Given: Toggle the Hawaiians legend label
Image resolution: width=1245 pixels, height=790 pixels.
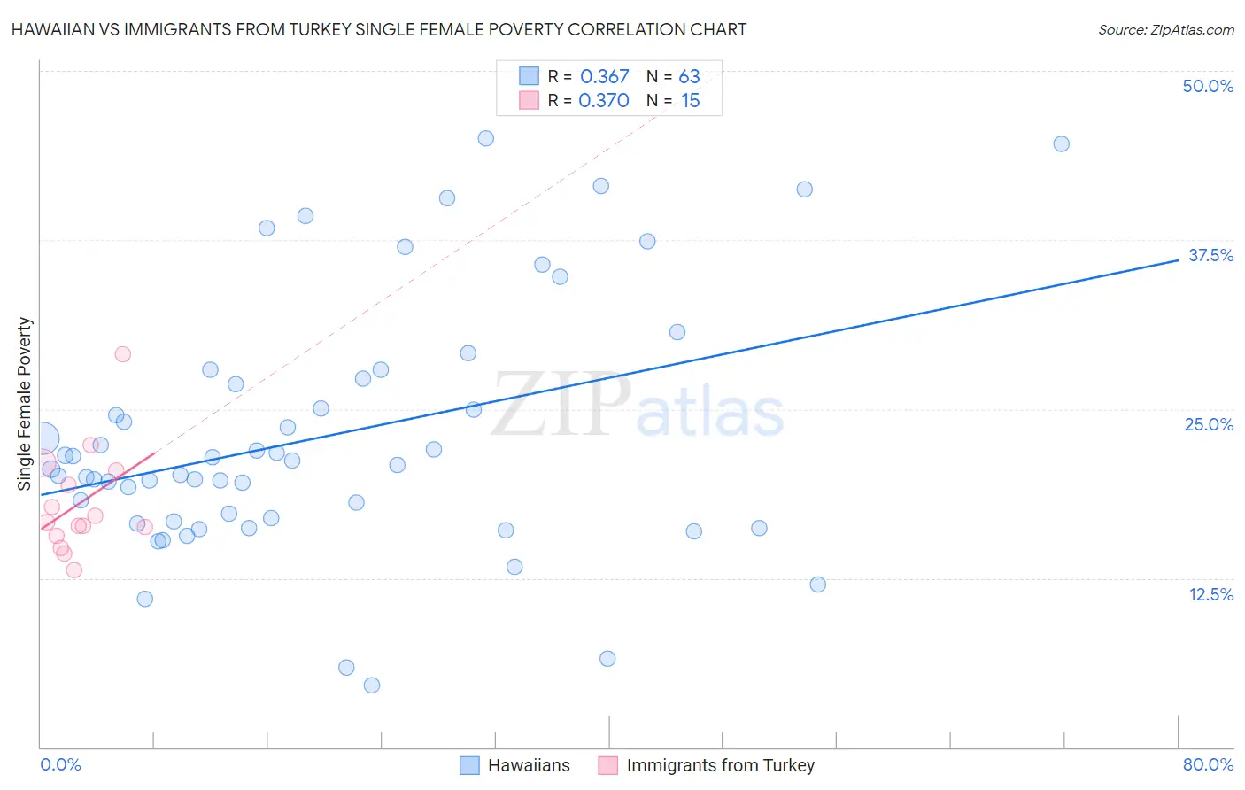Looking at the screenshot, I should [x=529, y=765].
